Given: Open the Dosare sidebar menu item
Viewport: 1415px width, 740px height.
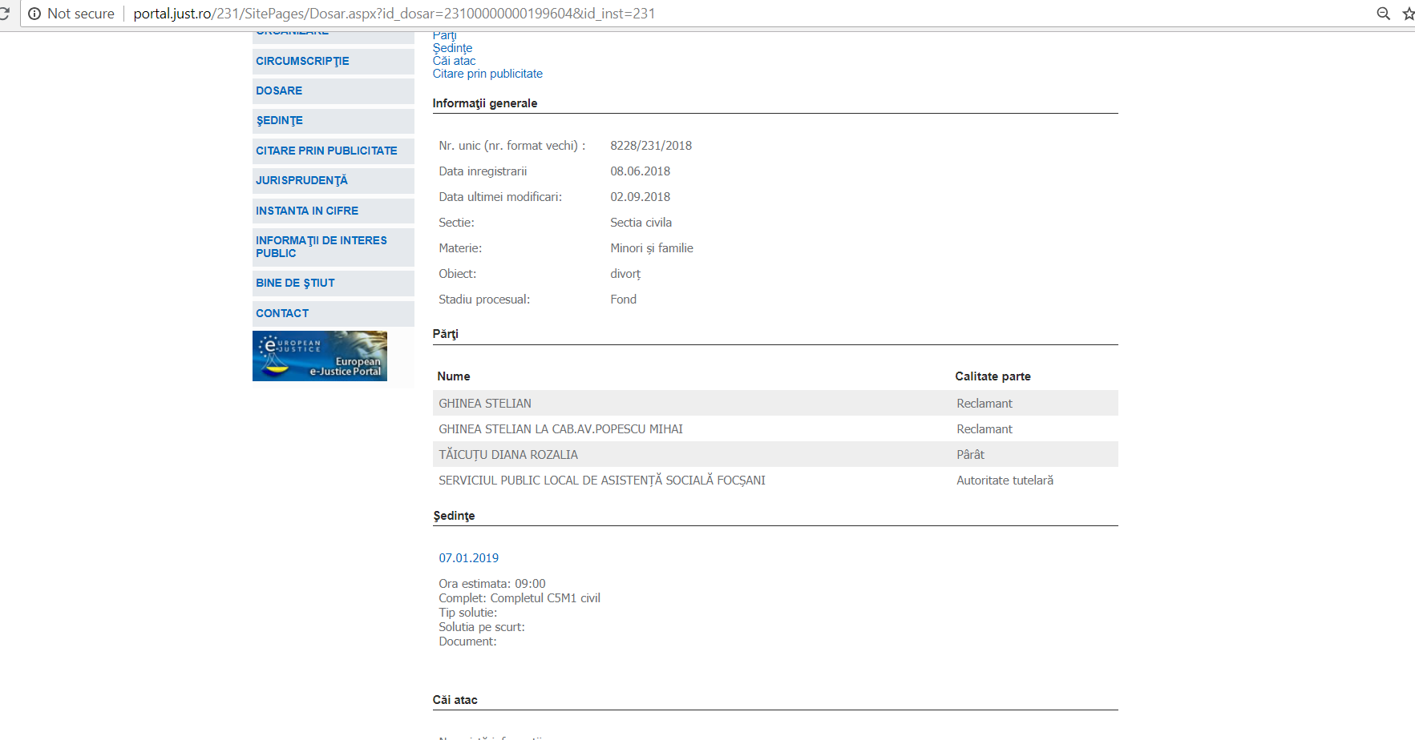Looking at the screenshot, I should [x=279, y=91].
